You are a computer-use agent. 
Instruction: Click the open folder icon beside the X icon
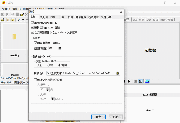pyautogui.click(x=22, y=15)
